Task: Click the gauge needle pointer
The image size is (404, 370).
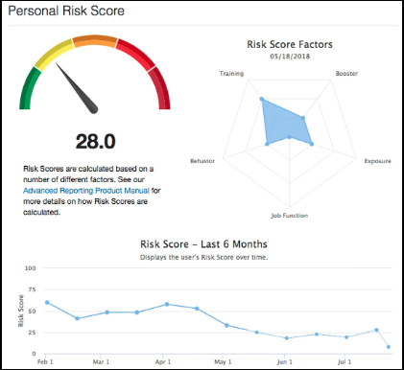Action: (78, 88)
